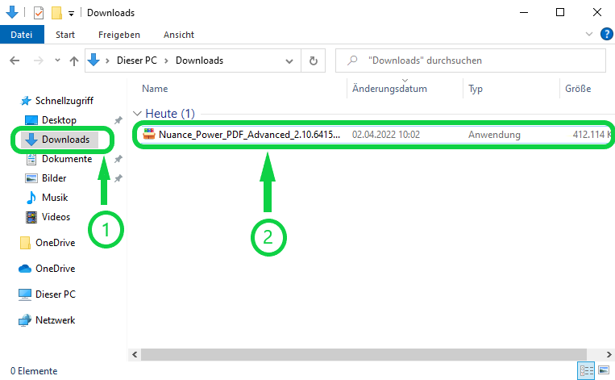Collapse the Heute (1) group
This screenshot has width=615, height=380.
click(137, 114)
